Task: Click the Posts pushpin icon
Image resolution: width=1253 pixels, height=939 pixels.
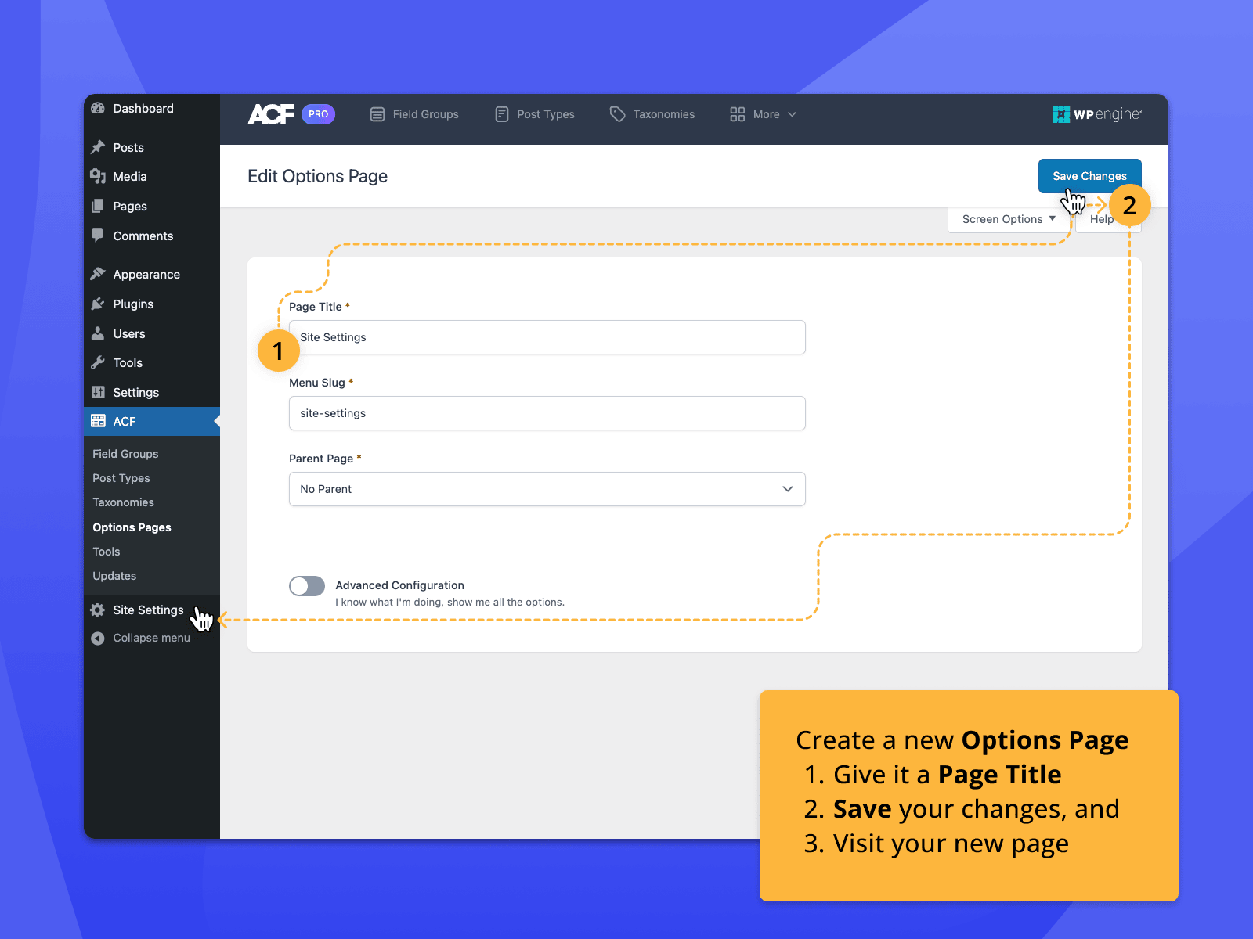Action: pos(98,147)
